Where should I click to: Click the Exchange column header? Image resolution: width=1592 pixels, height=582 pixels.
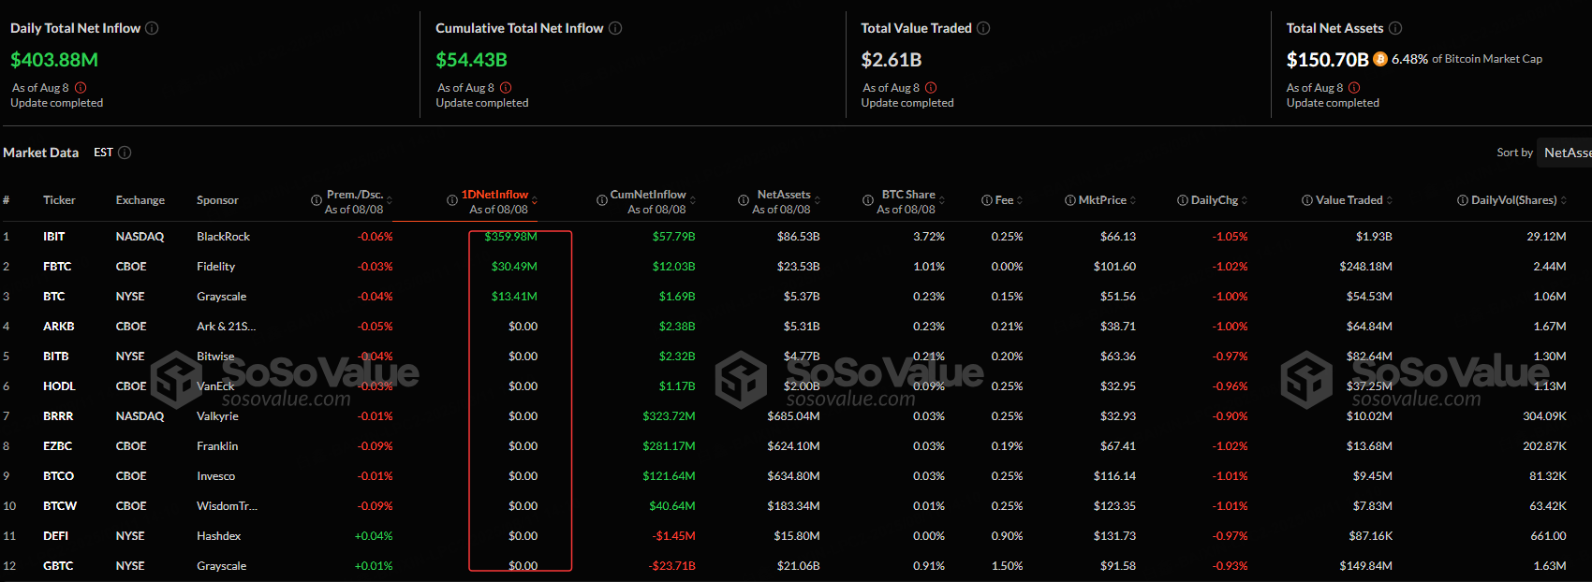pyautogui.click(x=140, y=200)
